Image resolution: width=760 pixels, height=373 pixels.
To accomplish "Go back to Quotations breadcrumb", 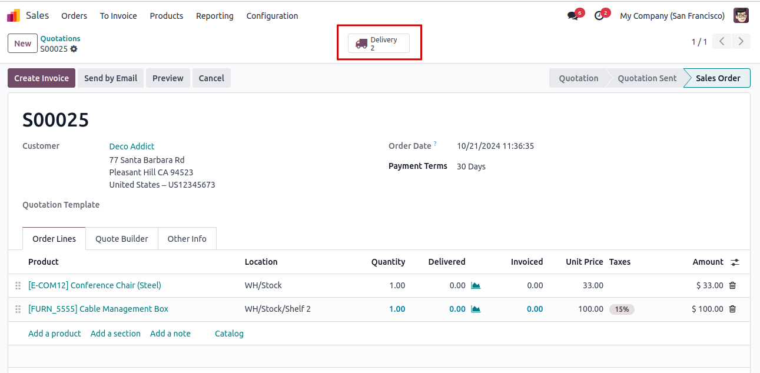I will click(60, 39).
